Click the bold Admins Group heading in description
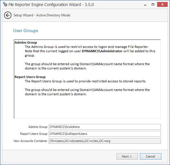Viewport: 170px width, 165px height. click(x=26, y=42)
